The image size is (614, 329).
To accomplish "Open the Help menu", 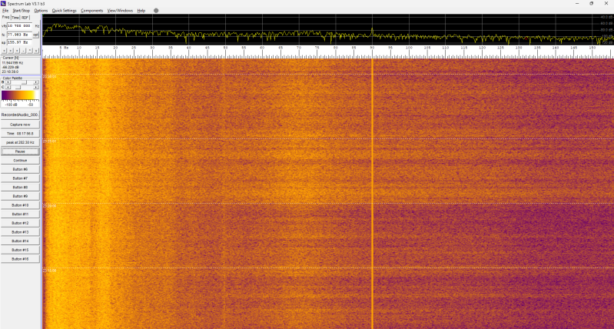I will tap(141, 11).
